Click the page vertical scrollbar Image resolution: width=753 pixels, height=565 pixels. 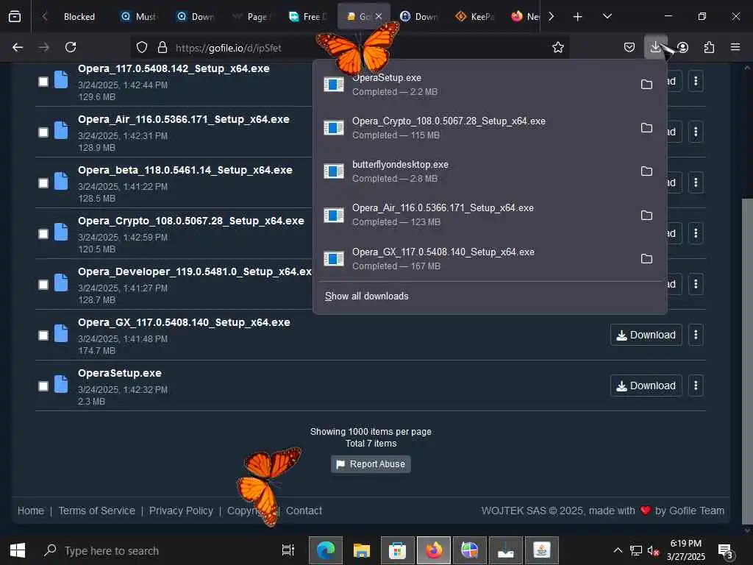tap(747, 360)
